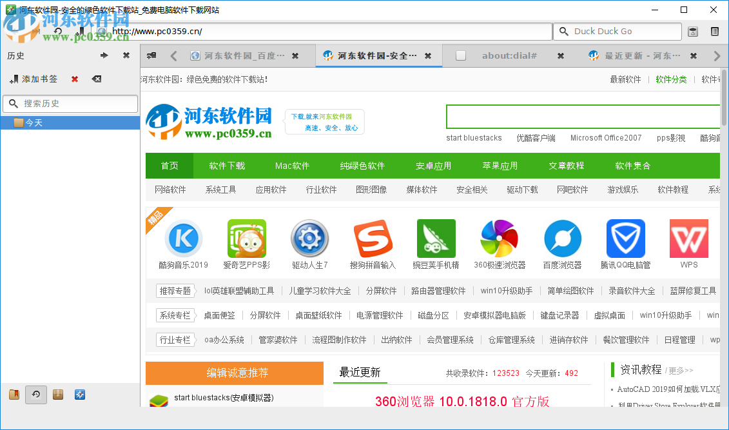Viewport: 729px width, 430px height.
Task: Click the right chevron to reveal more tabs
Action: click(x=717, y=55)
